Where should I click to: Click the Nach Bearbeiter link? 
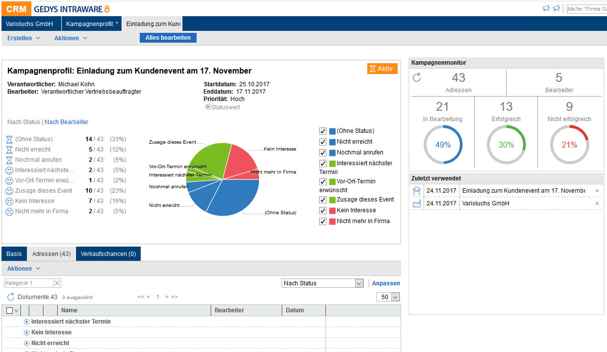tap(67, 122)
